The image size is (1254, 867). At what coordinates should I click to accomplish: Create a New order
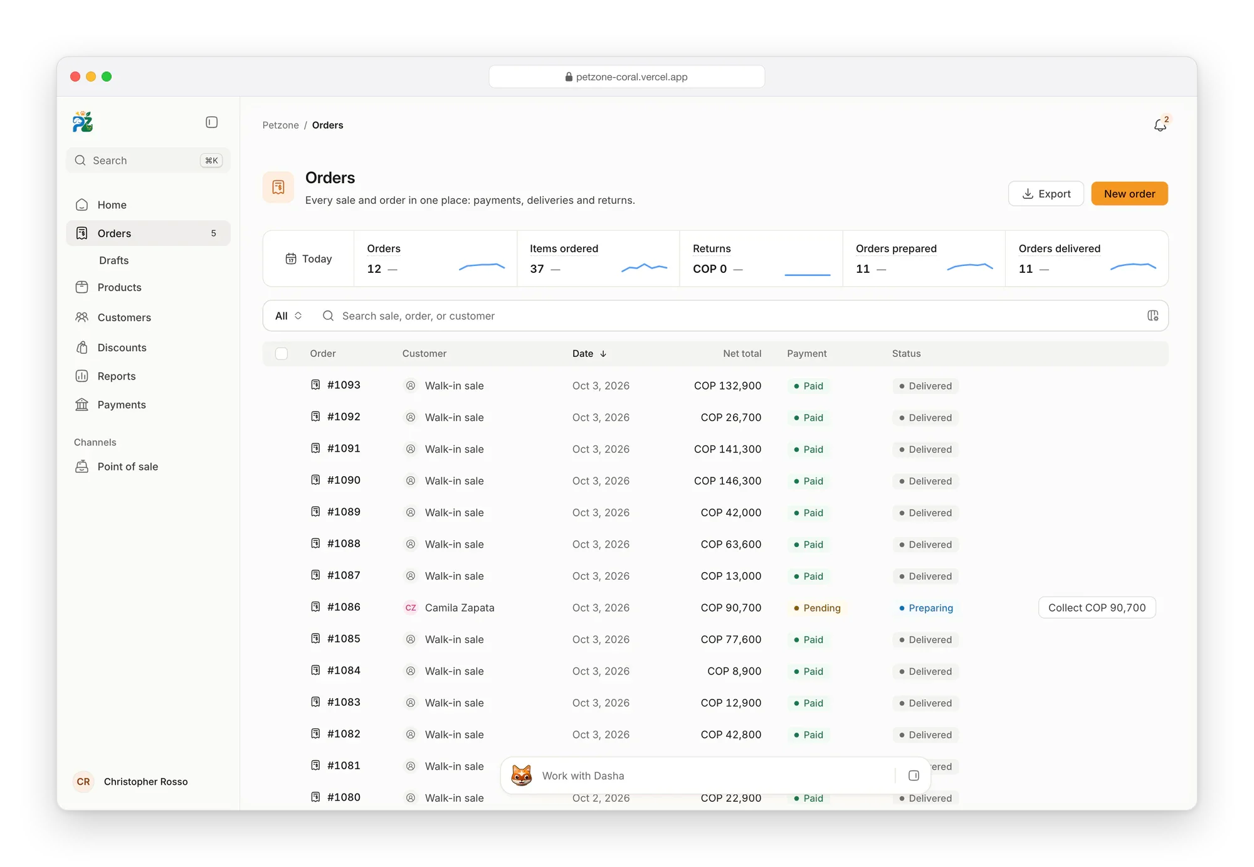(x=1129, y=194)
